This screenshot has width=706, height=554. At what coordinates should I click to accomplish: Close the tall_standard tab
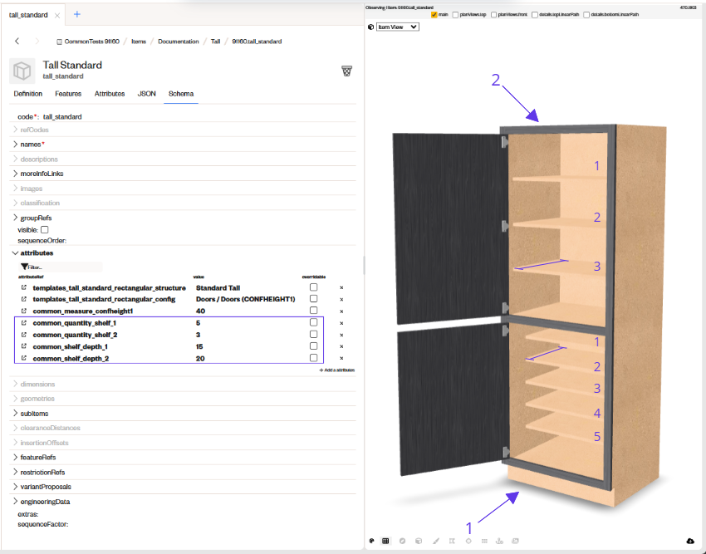click(x=57, y=15)
